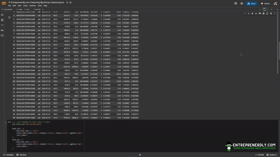Click the Share button

[251, 3]
